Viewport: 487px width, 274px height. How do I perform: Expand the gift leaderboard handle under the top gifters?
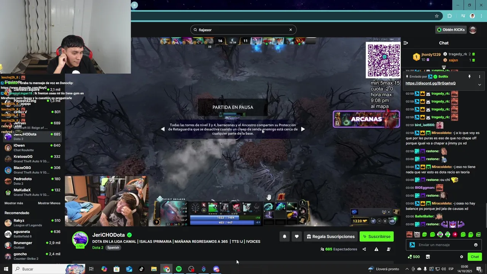tap(444, 67)
